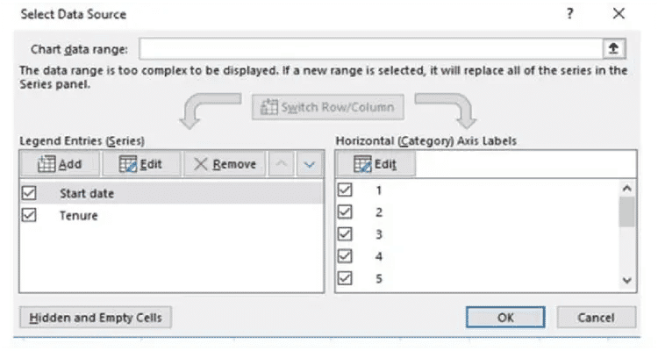658x351 pixels.
Task: Move selected series up with arrow
Action: 281,164
